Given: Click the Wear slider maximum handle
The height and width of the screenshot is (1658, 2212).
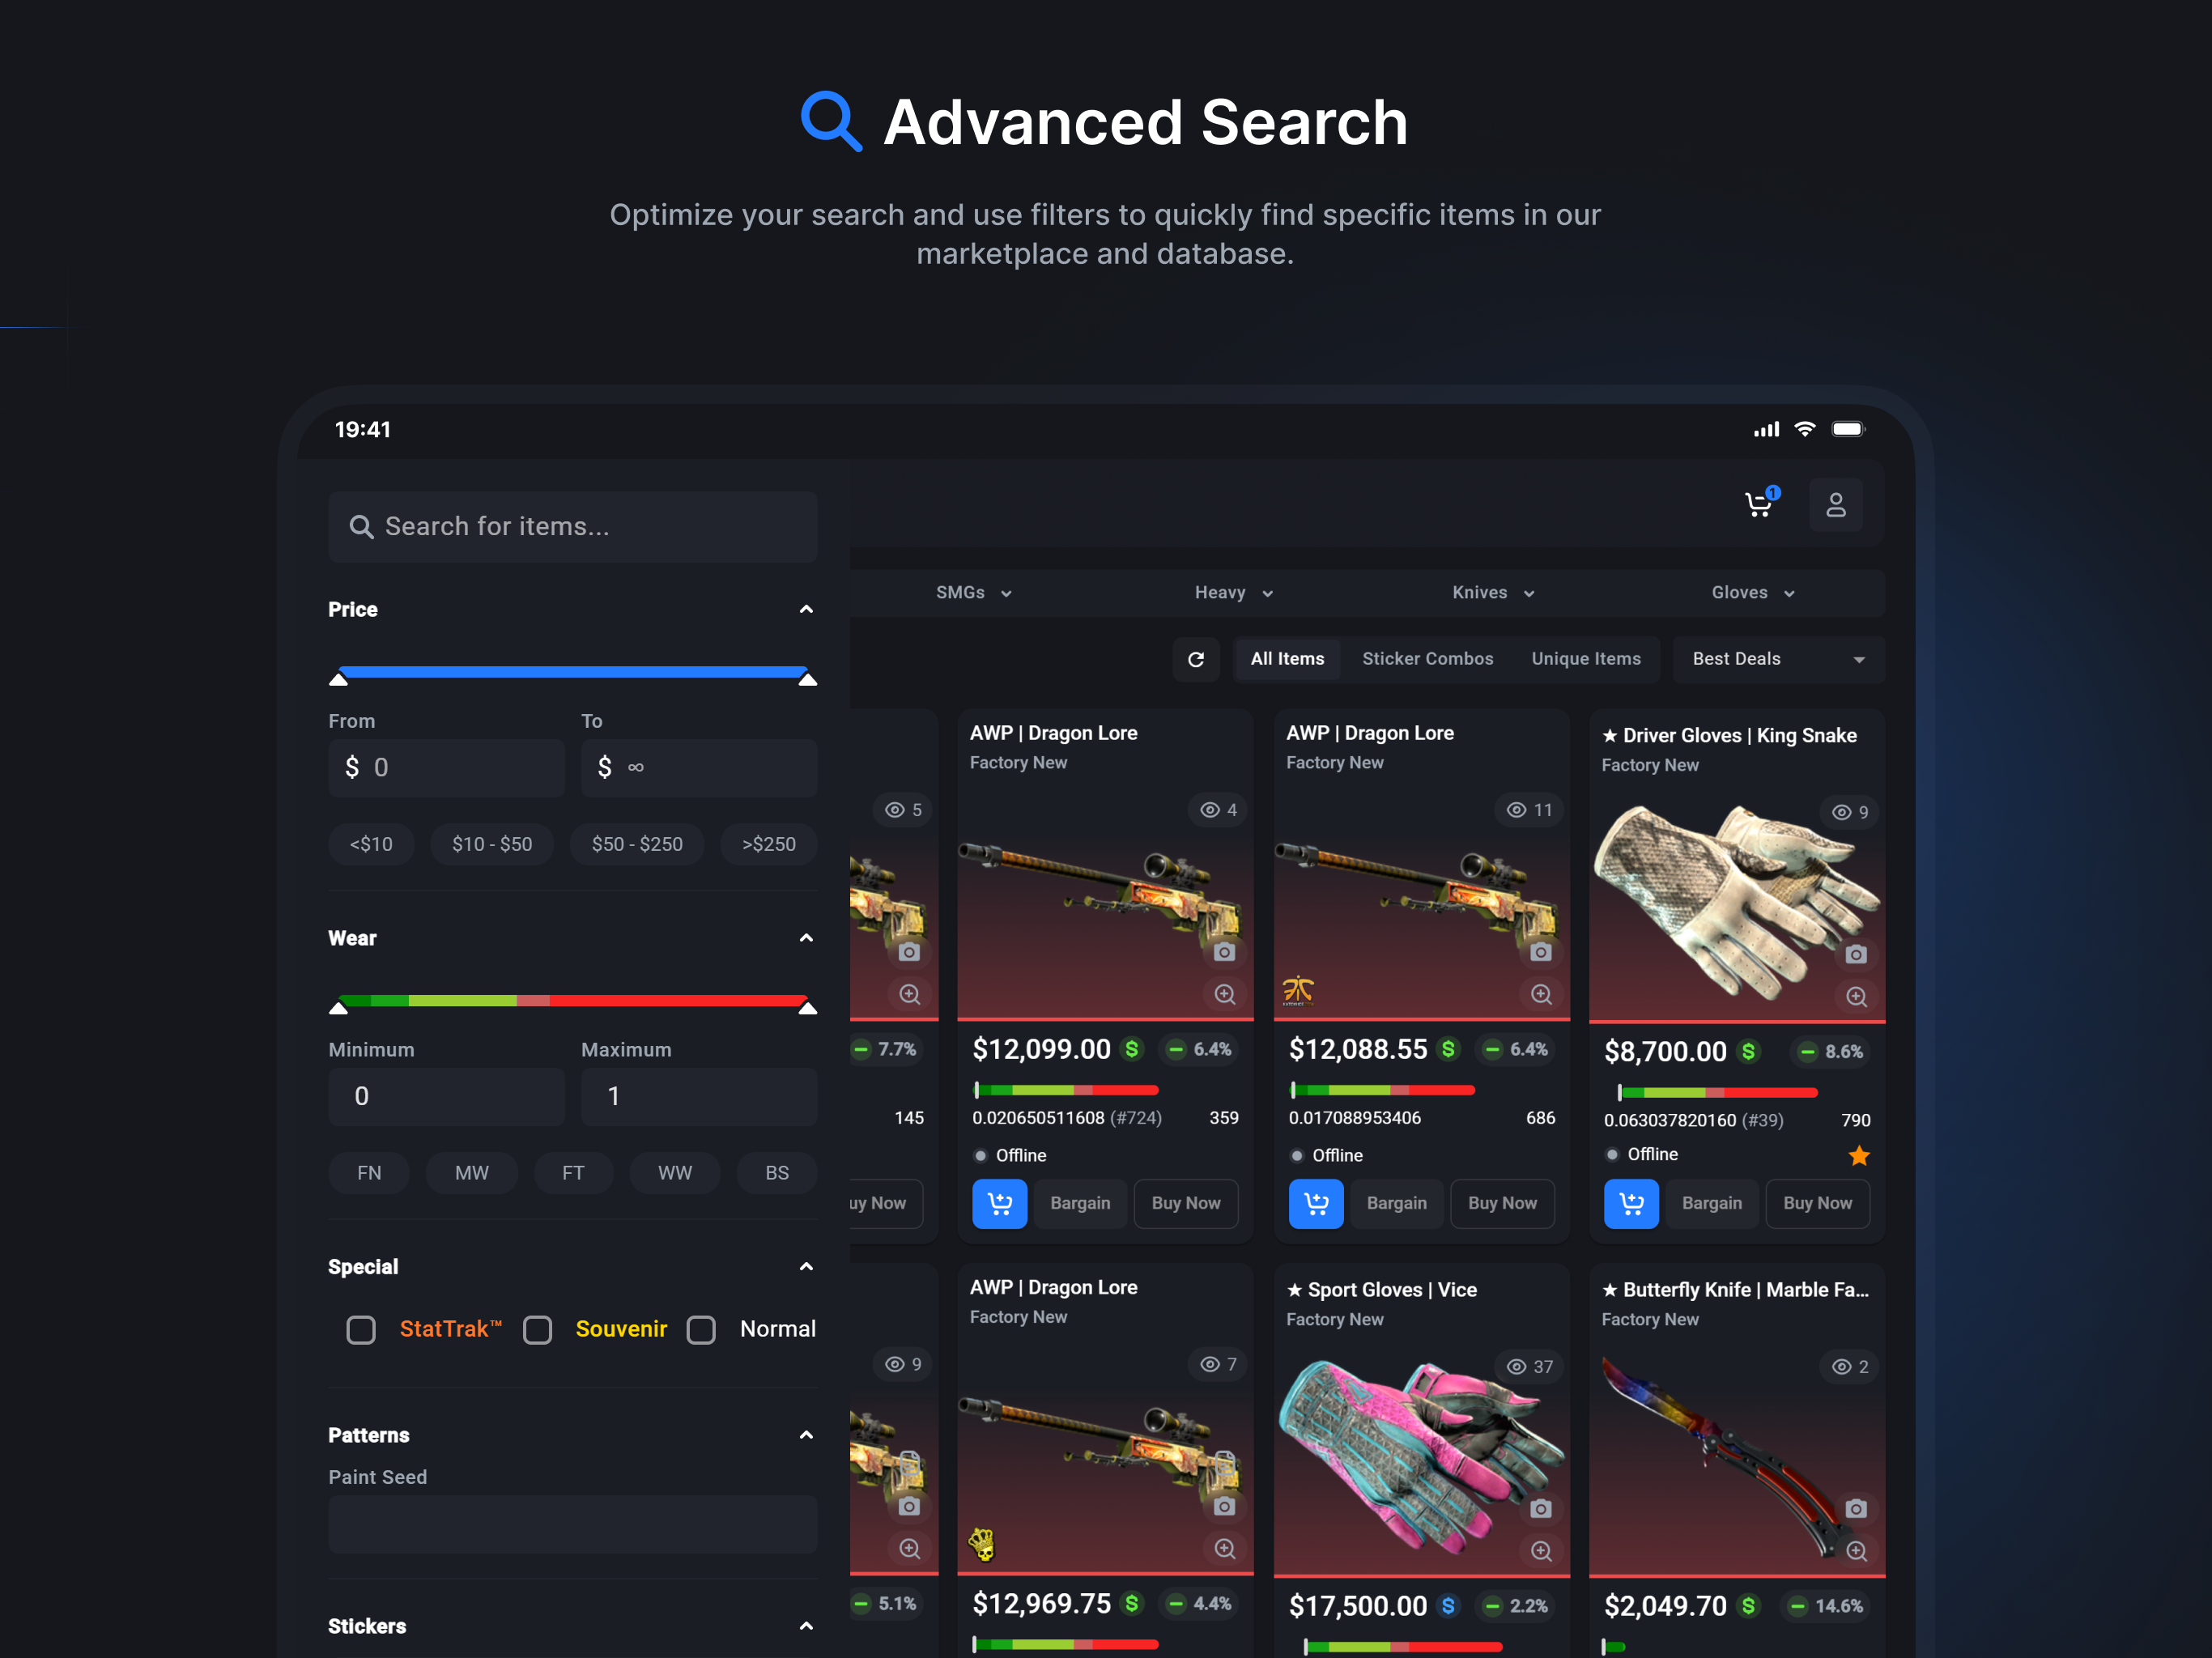Looking at the screenshot, I should tap(807, 1007).
